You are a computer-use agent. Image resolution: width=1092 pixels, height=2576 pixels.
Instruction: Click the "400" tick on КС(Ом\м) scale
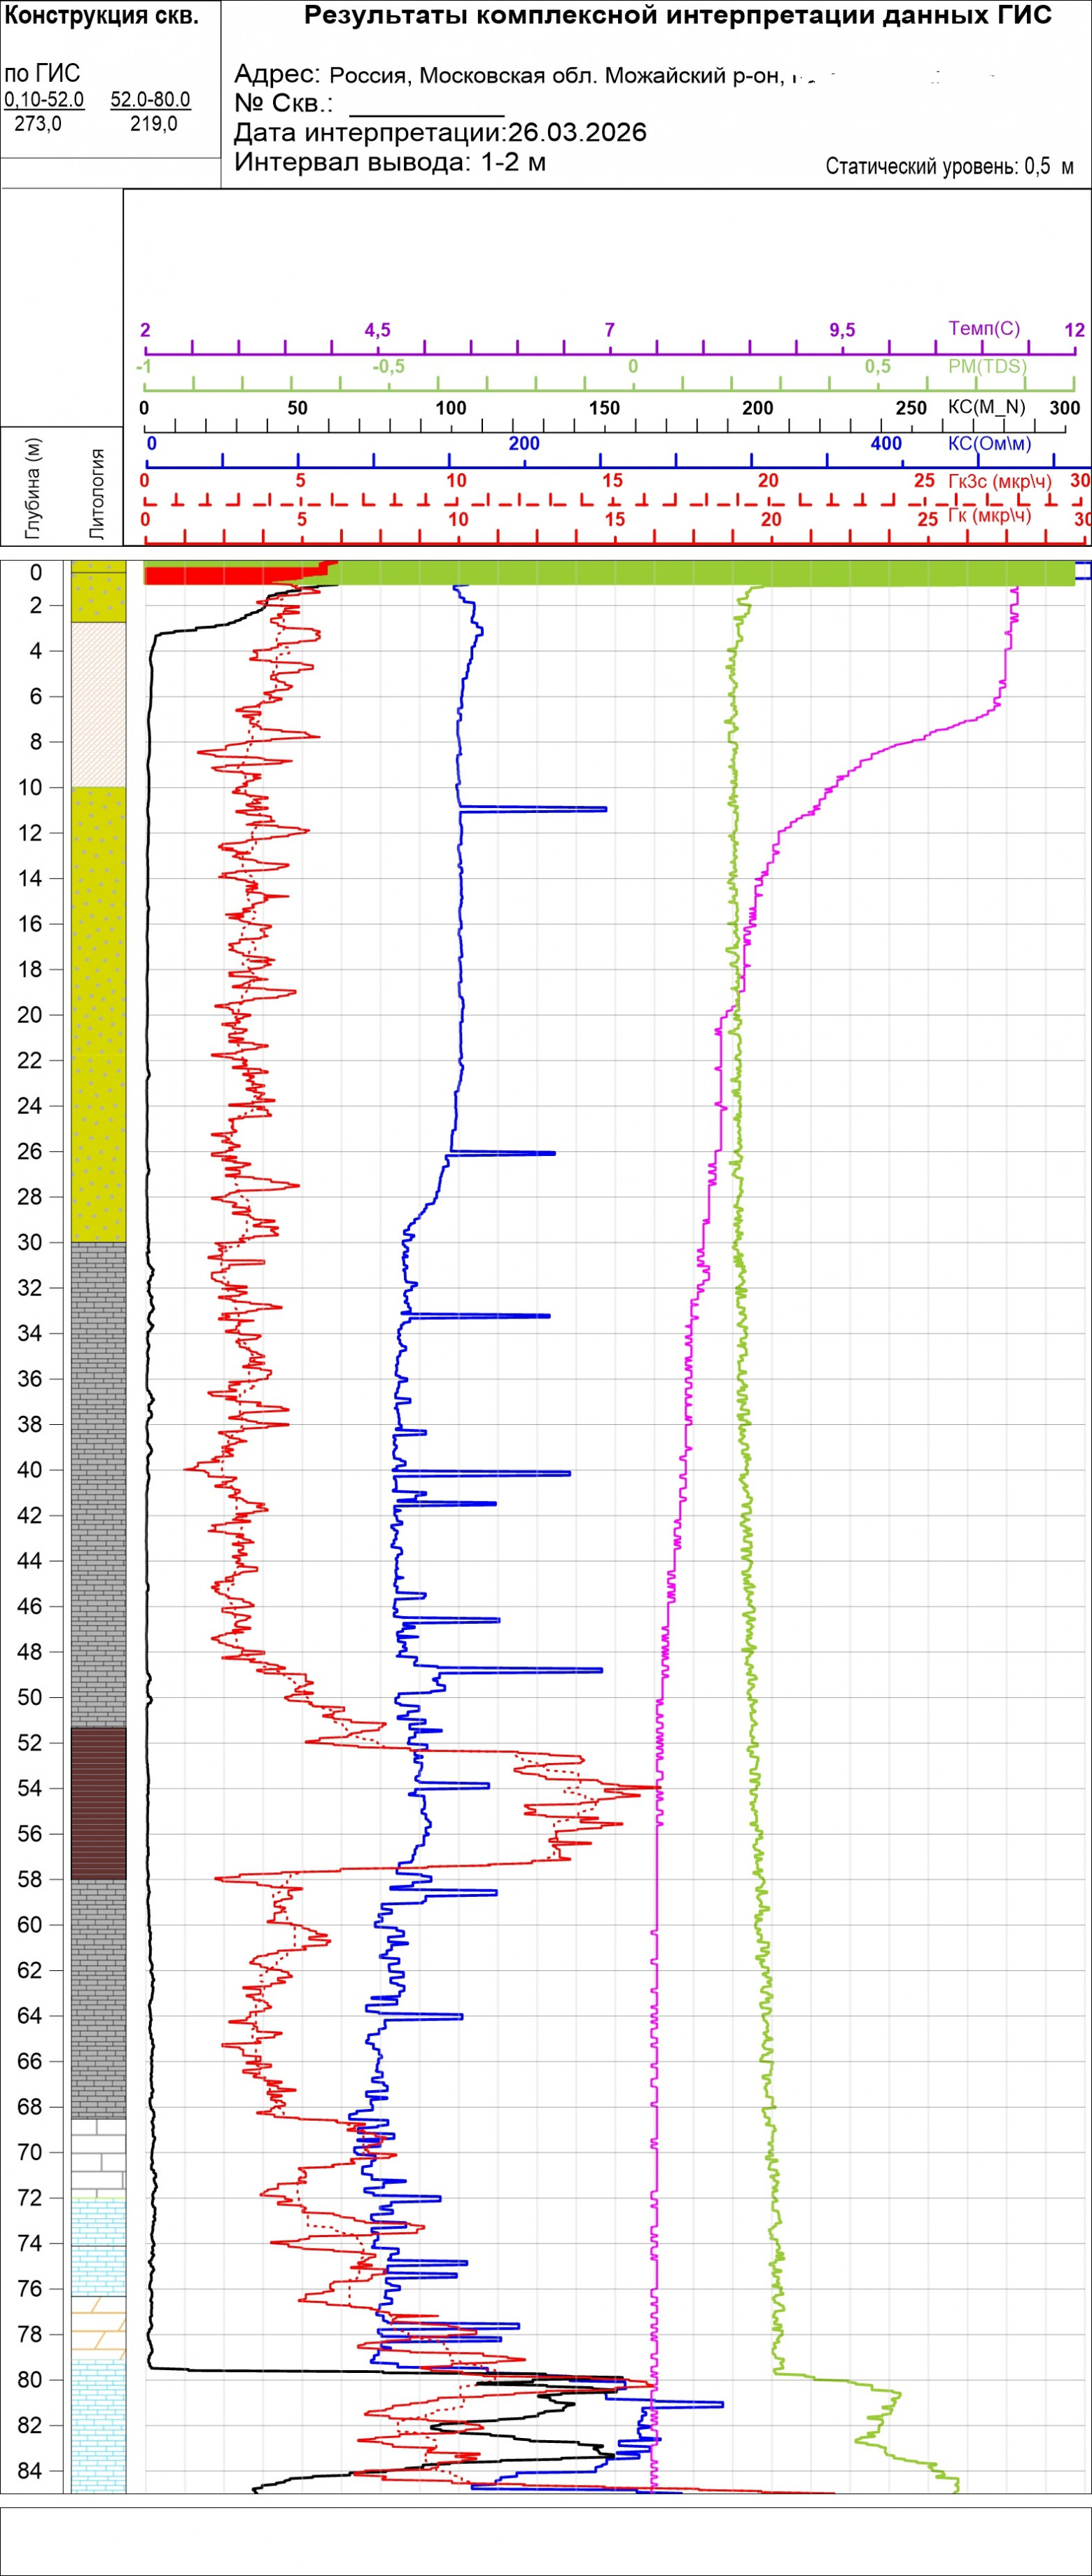click(886, 444)
